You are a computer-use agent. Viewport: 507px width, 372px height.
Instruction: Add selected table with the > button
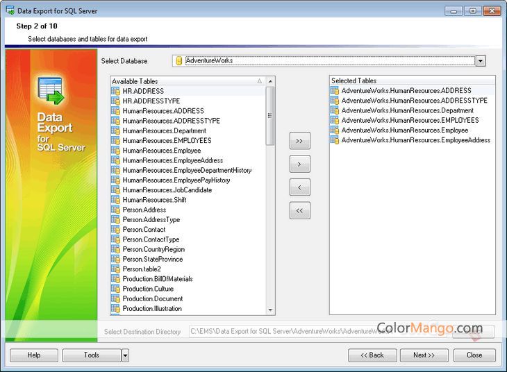300,164
